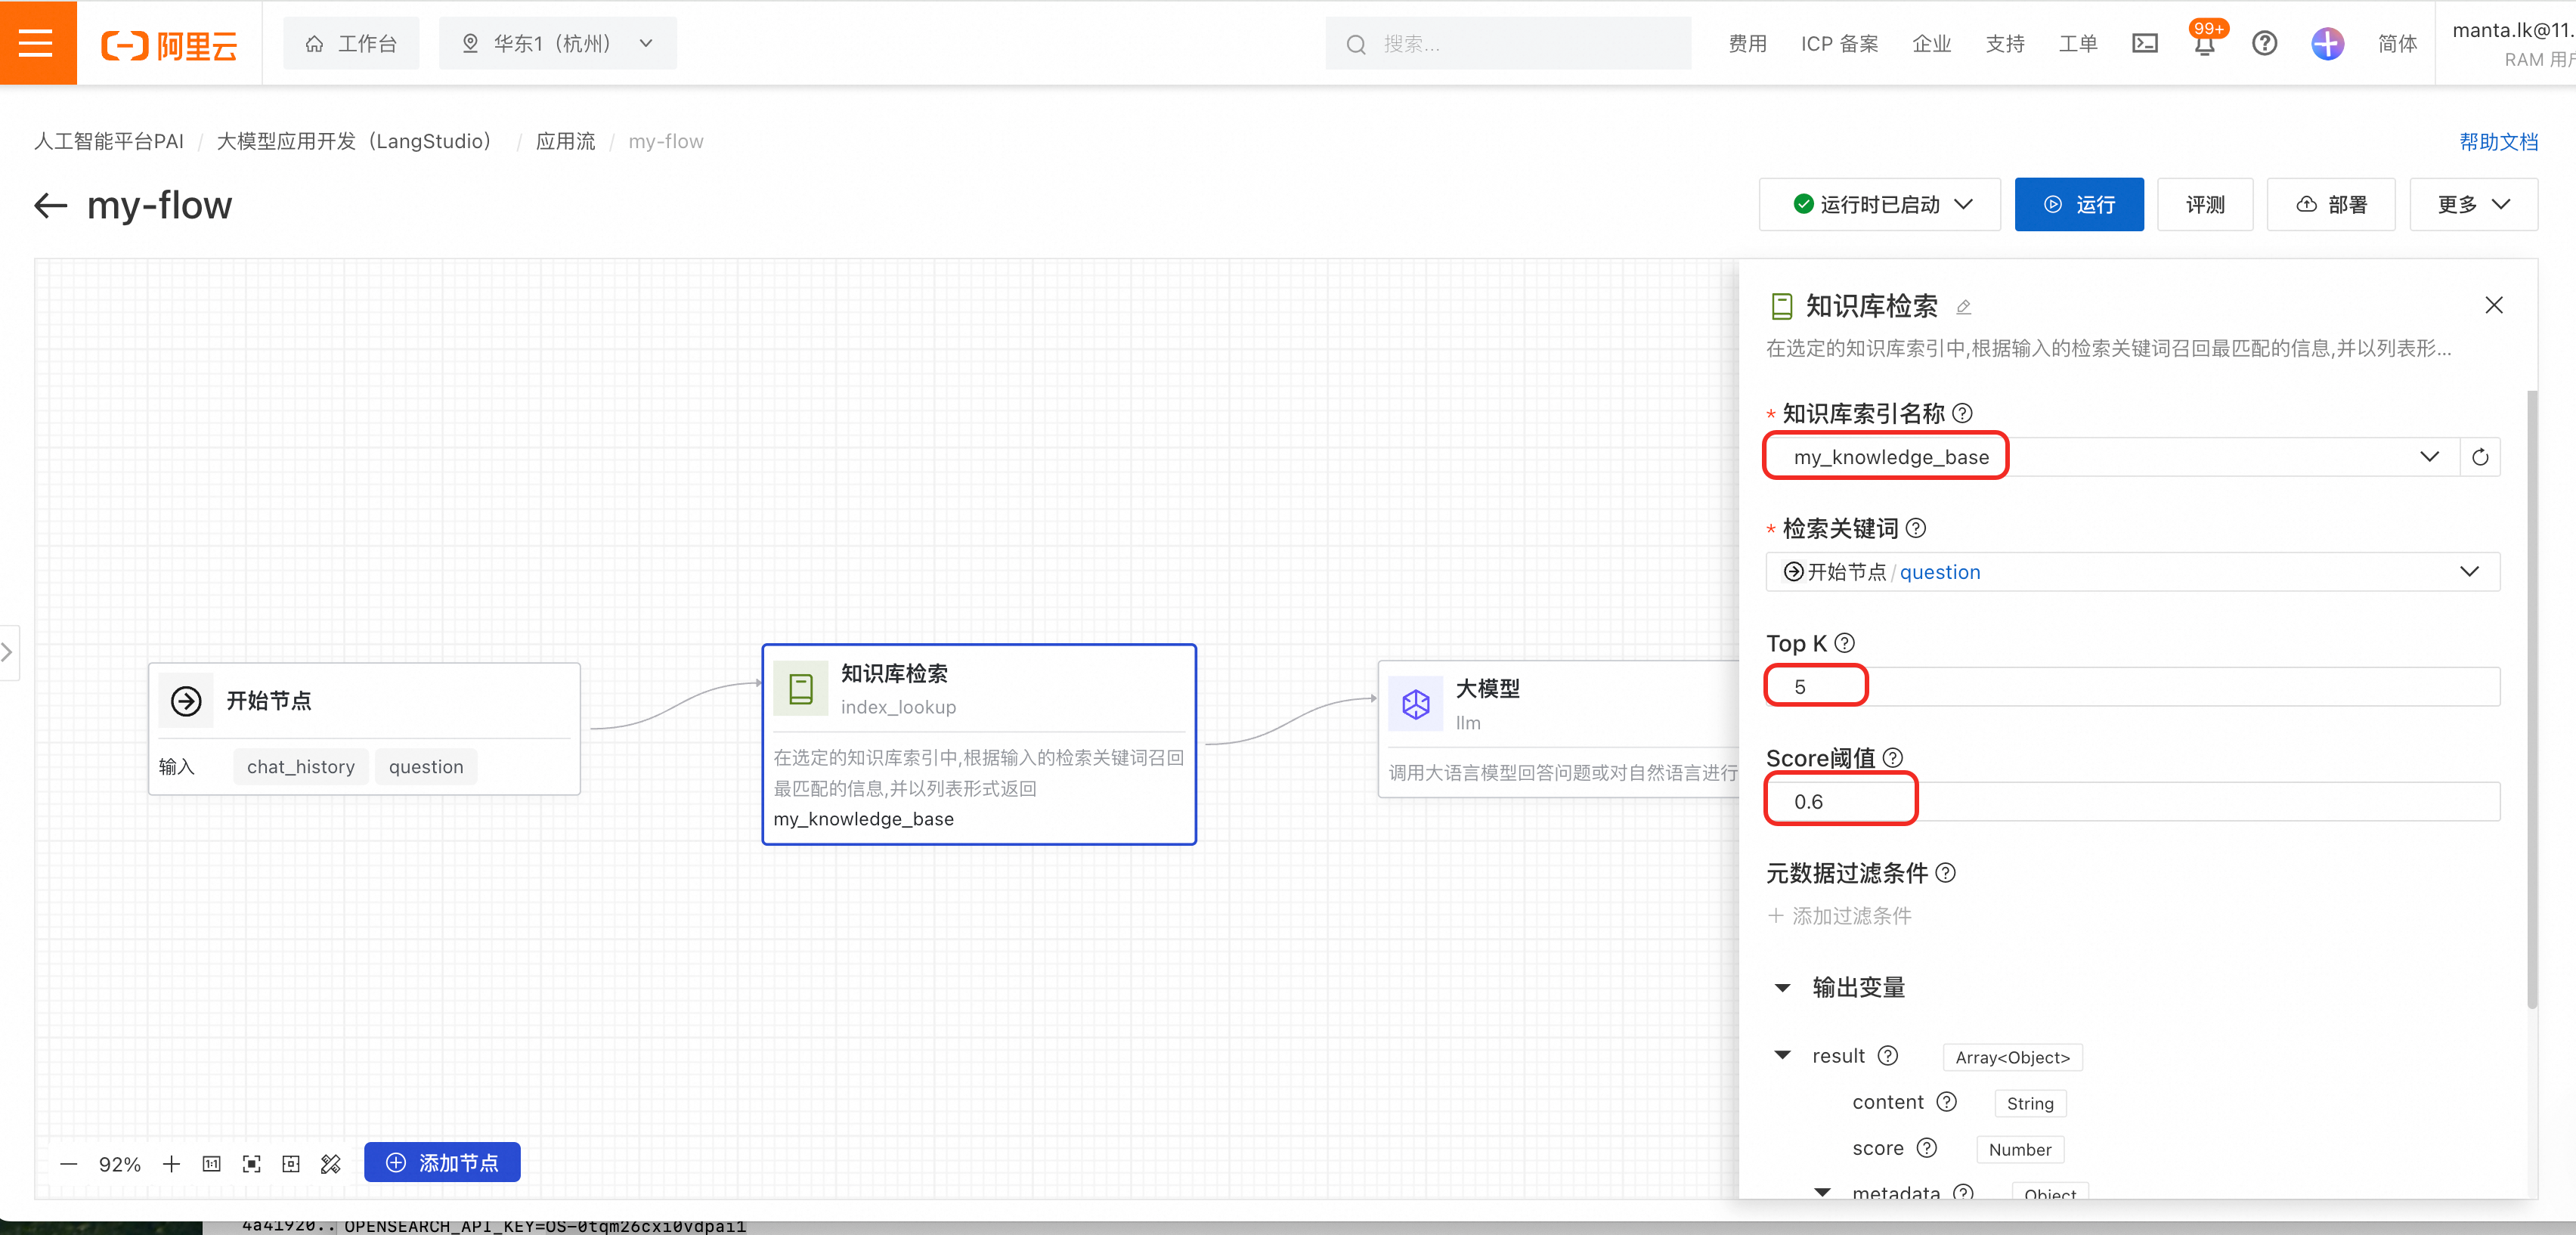Open the 更多 menu
Screen dimensions: 2576x1235
coord(2473,204)
